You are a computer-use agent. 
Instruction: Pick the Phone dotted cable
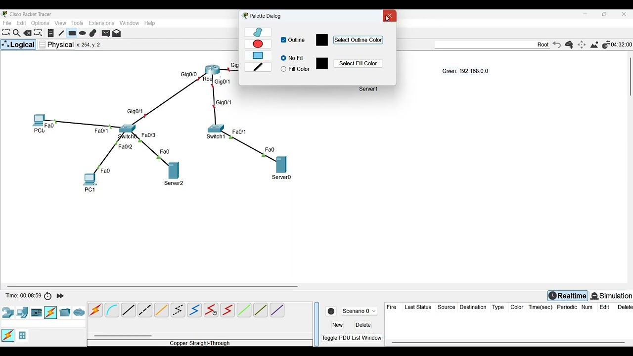coord(178,310)
